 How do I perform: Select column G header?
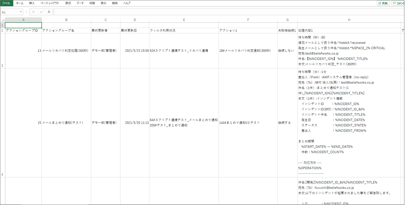[x=287, y=20]
